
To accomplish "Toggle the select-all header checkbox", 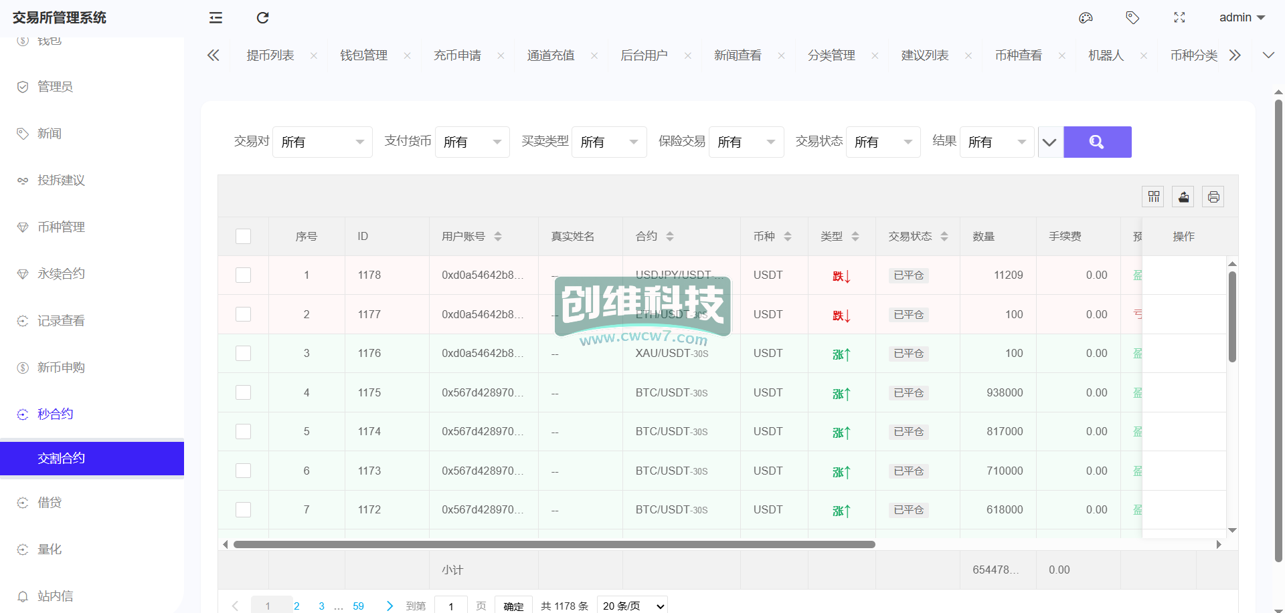I will [x=244, y=237].
